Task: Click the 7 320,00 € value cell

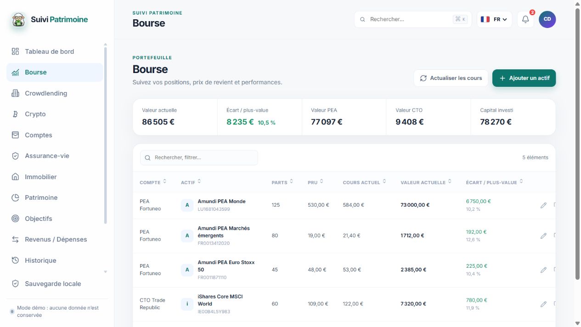Action: coord(413,304)
